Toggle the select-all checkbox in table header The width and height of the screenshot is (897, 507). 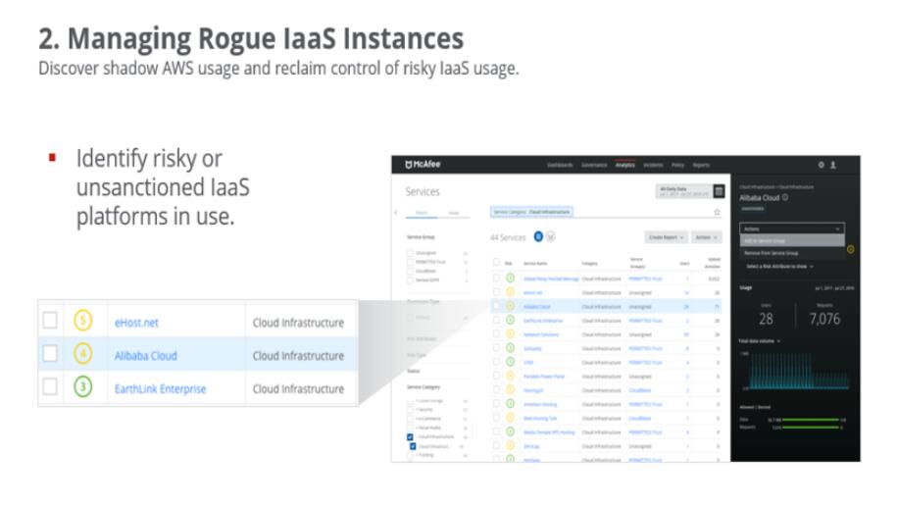pyautogui.click(x=496, y=263)
